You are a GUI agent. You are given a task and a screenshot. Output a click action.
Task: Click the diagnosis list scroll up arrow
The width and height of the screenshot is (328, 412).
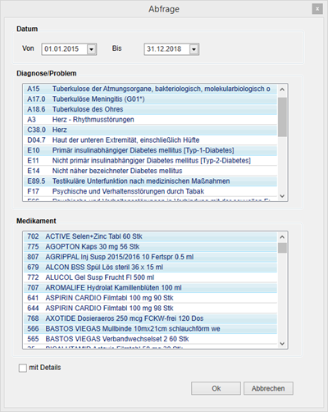tap(282, 89)
